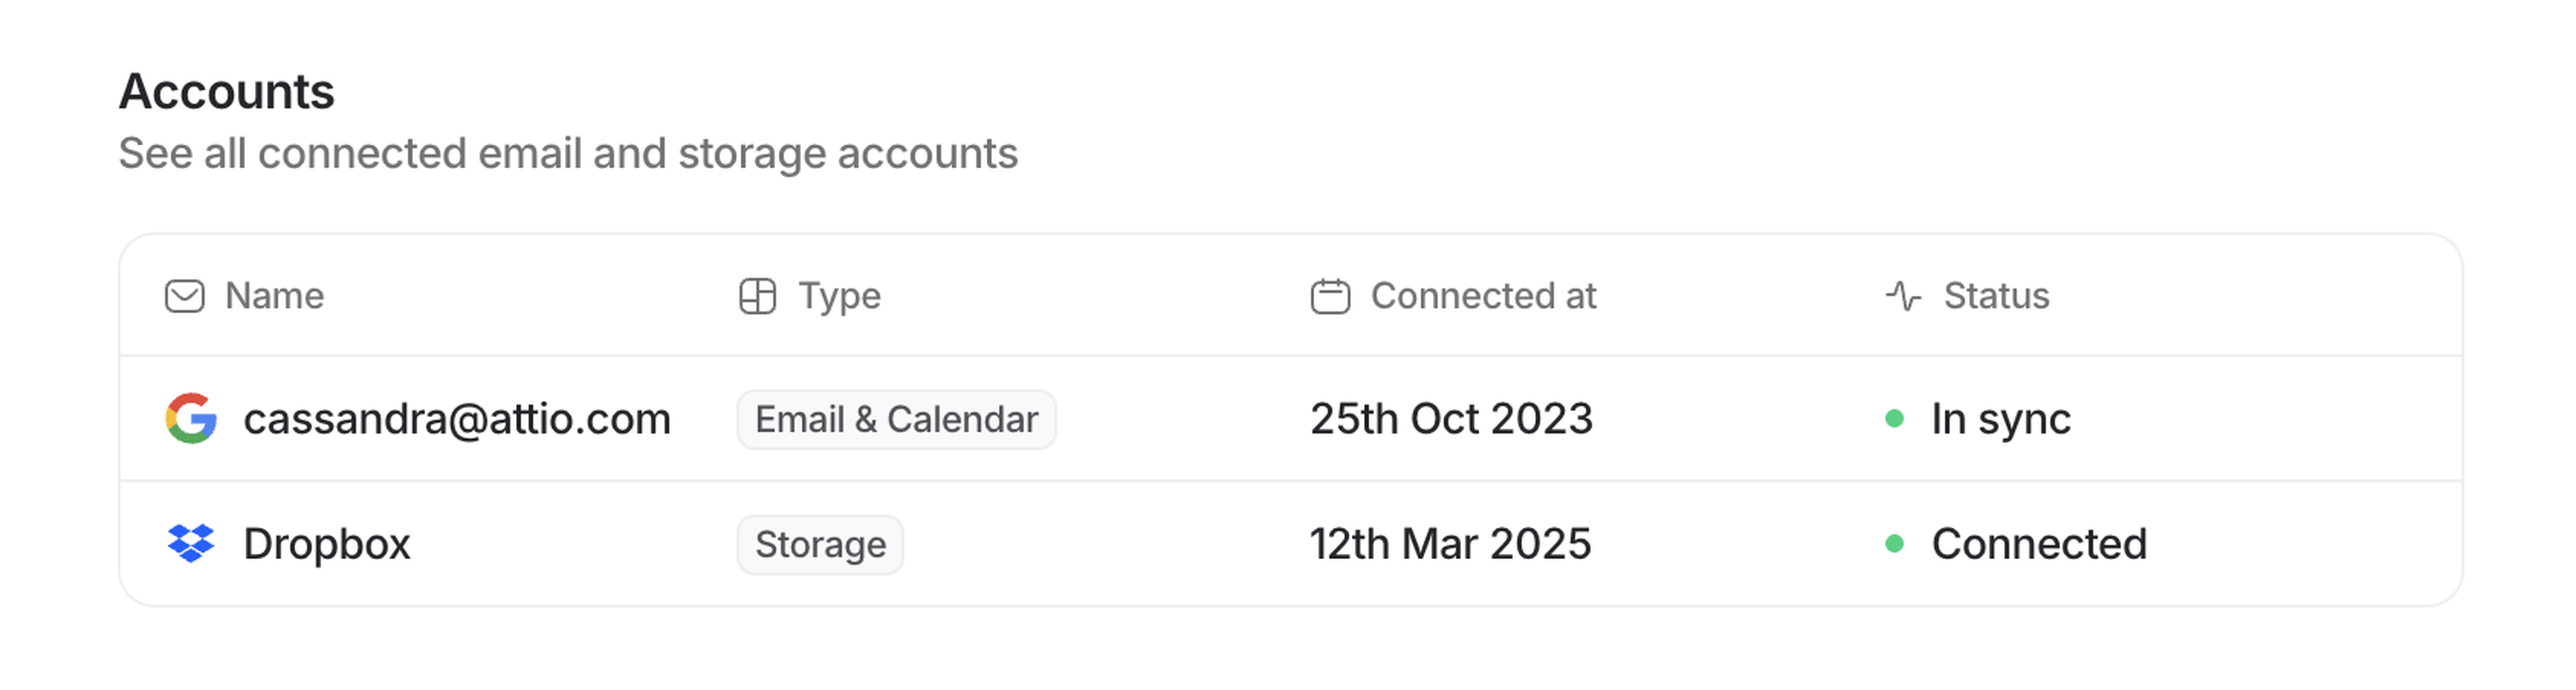Click the pulse icon beside Status
This screenshot has height=690, width=2576.
(1903, 296)
